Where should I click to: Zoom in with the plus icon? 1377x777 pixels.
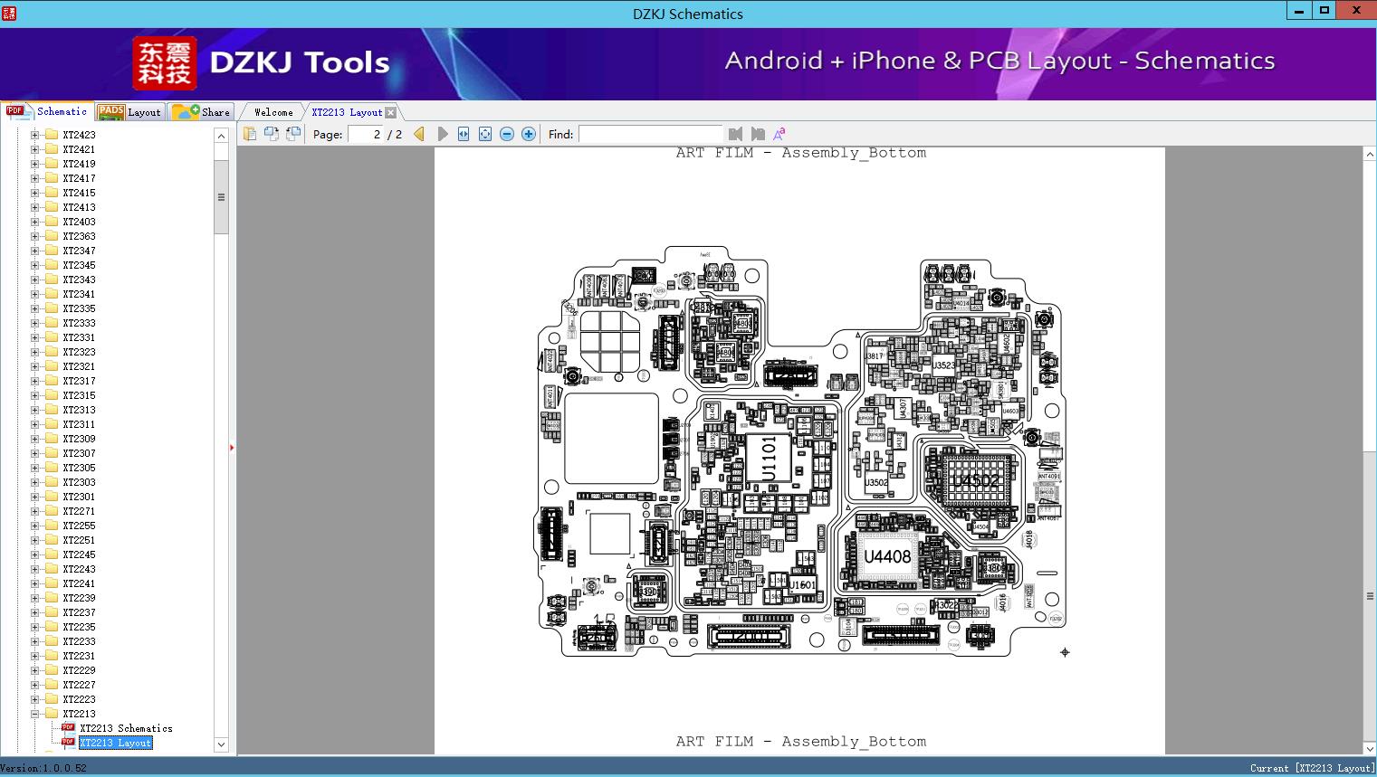(x=529, y=134)
